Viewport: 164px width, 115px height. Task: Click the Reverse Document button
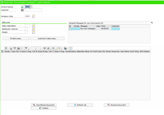click(x=116, y=105)
